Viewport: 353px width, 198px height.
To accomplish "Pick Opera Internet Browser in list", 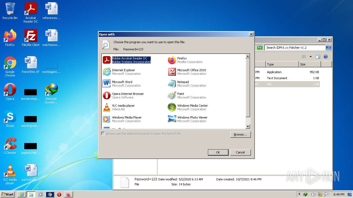I will click(x=123, y=95).
